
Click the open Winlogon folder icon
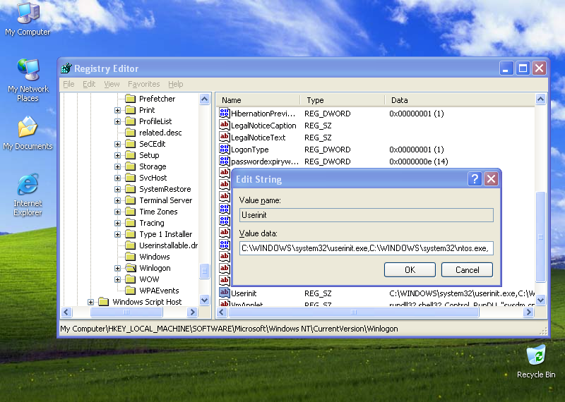coord(131,268)
